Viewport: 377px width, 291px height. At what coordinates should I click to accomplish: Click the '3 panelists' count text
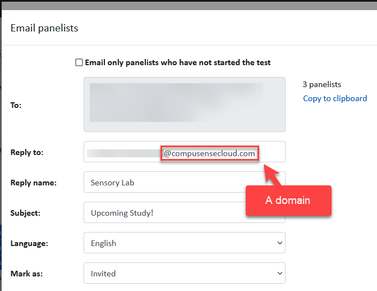321,84
